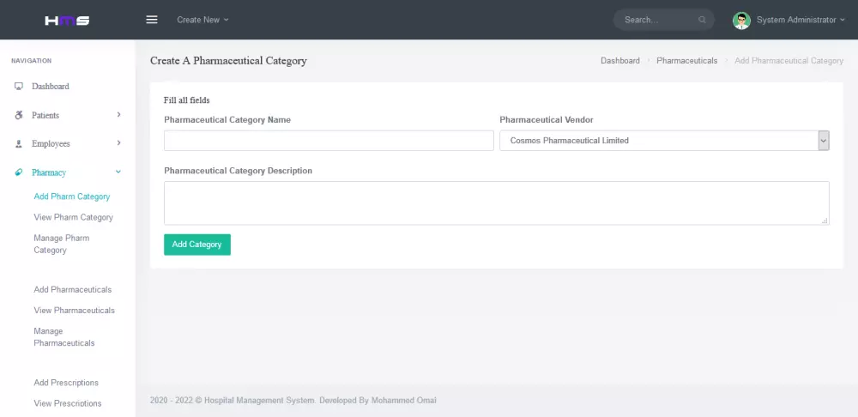This screenshot has height=417, width=858.
Task: Click the Dashboard monitor icon in sidebar
Action: tap(19, 87)
